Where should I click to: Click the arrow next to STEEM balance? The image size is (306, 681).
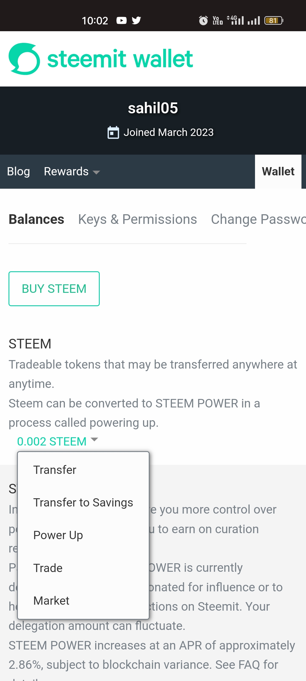point(94,440)
